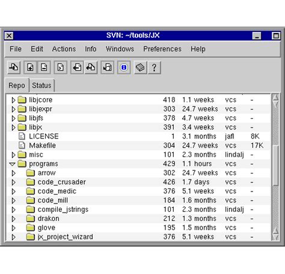Image resolution: width=285 pixels, height=274 pixels.
Task: Click the question mark help icon
Action: (154, 67)
